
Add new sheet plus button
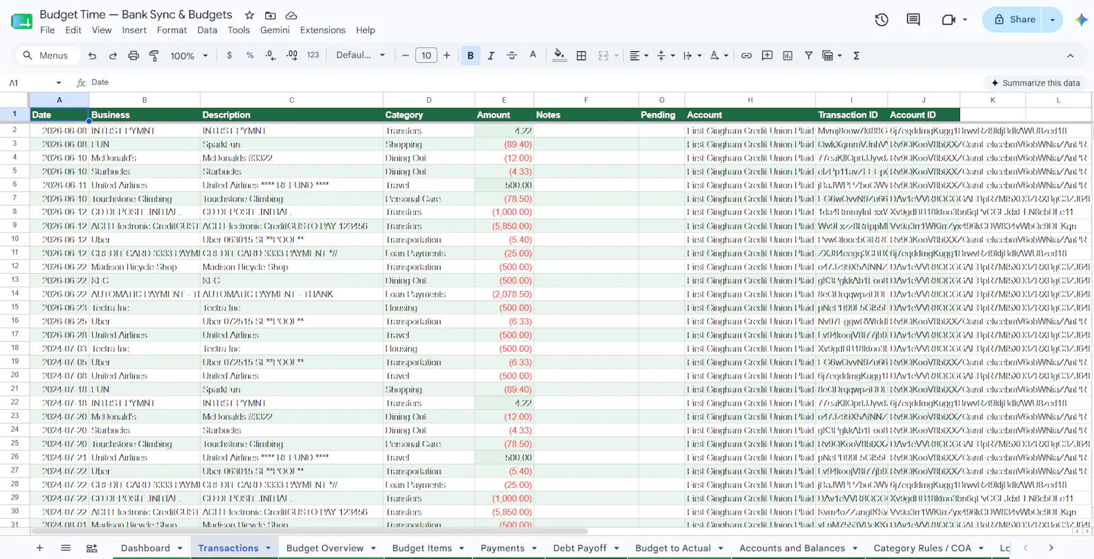pyautogui.click(x=40, y=548)
